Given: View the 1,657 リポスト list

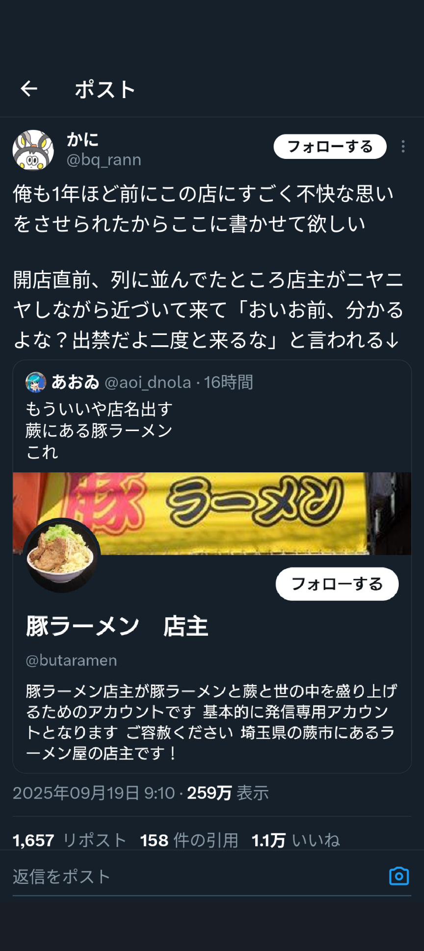Looking at the screenshot, I should coord(70,840).
